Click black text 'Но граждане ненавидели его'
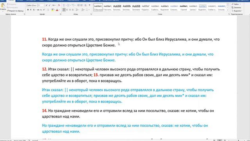 [74, 110]
